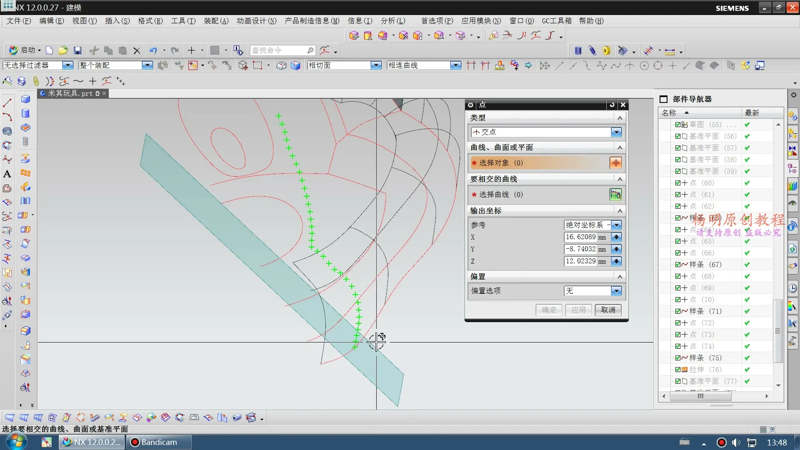Click the 取消 button
Screen dimensions: 800x450
pos(608,310)
